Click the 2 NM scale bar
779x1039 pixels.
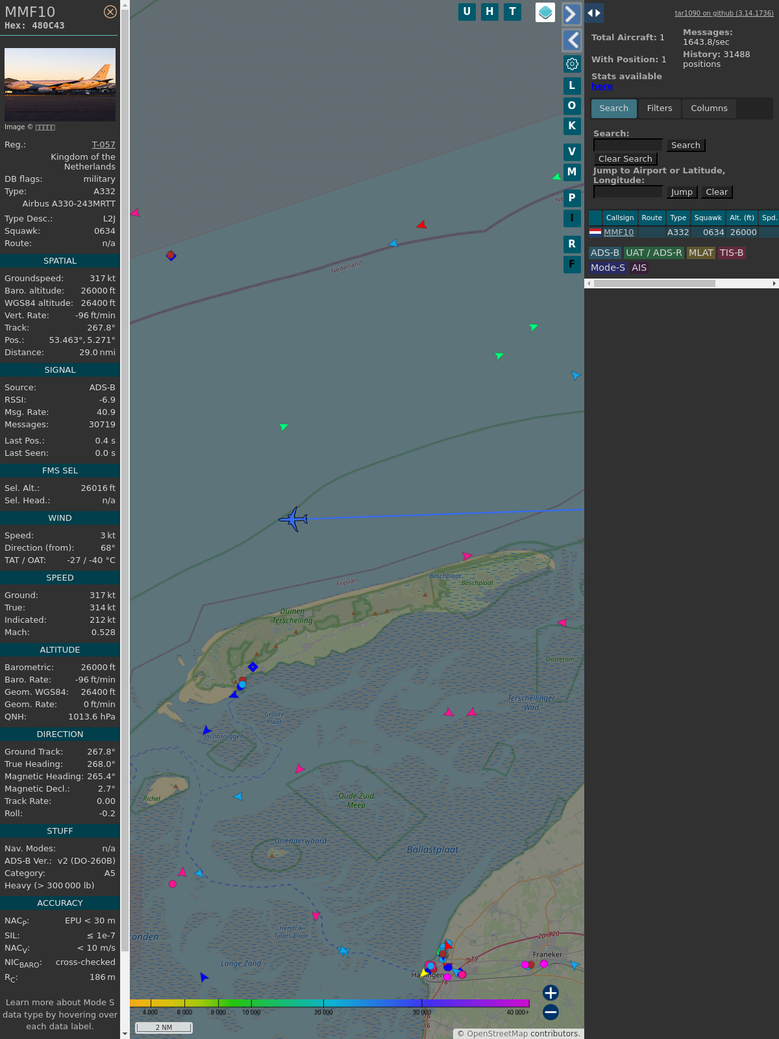pos(164,1027)
